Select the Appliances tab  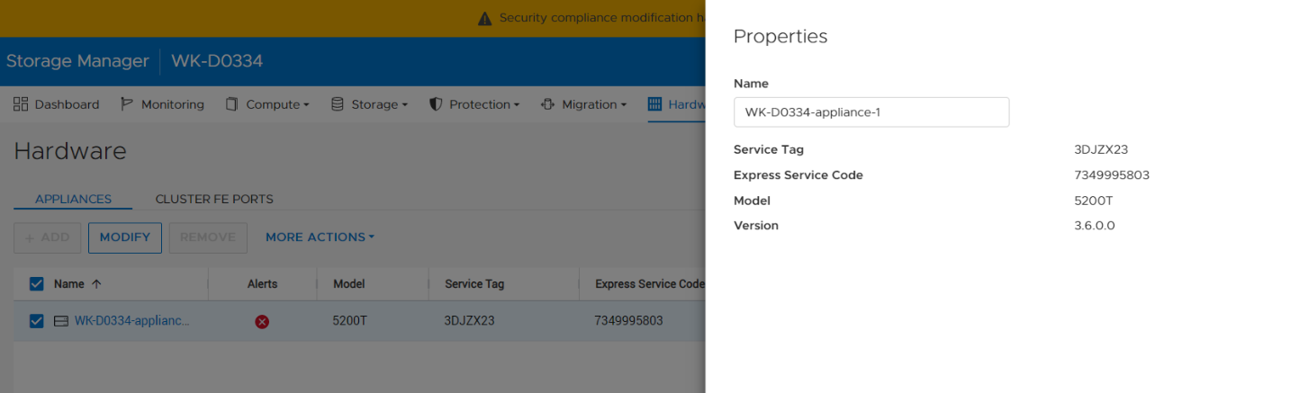(x=73, y=199)
